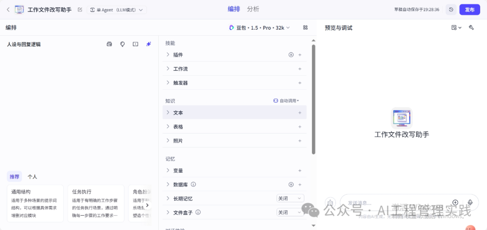Click the microphone icon in the chat box

point(470,202)
